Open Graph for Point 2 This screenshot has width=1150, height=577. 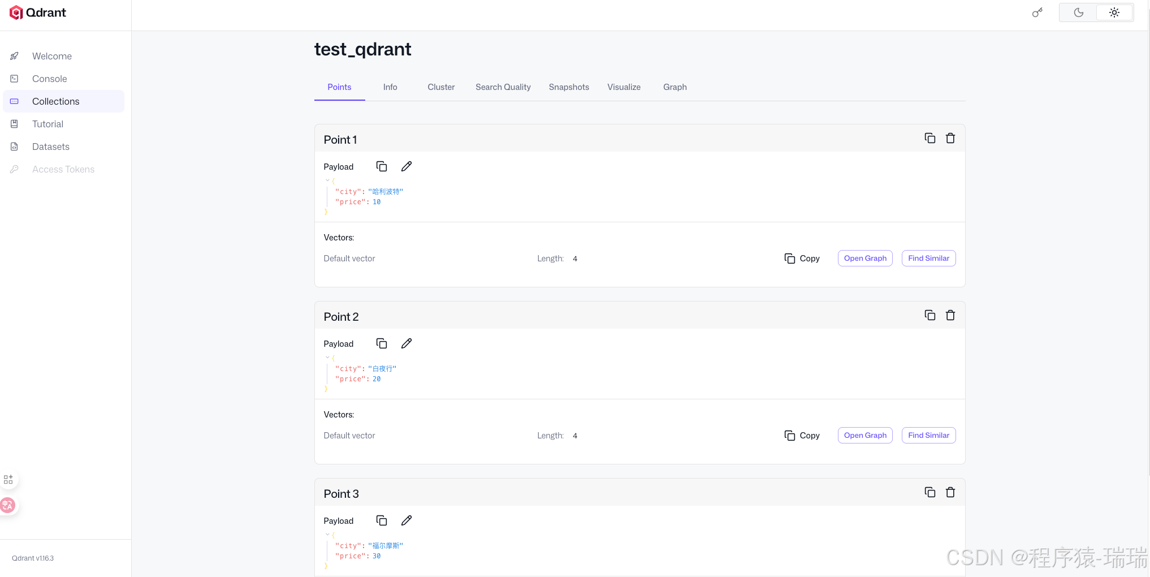[865, 436]
